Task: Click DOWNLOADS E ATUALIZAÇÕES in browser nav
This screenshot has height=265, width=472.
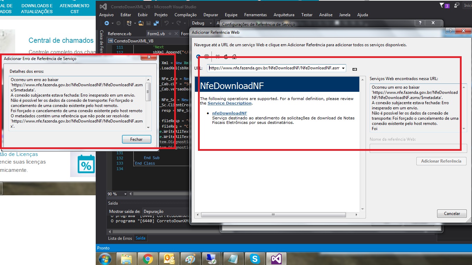Action: 37,9
